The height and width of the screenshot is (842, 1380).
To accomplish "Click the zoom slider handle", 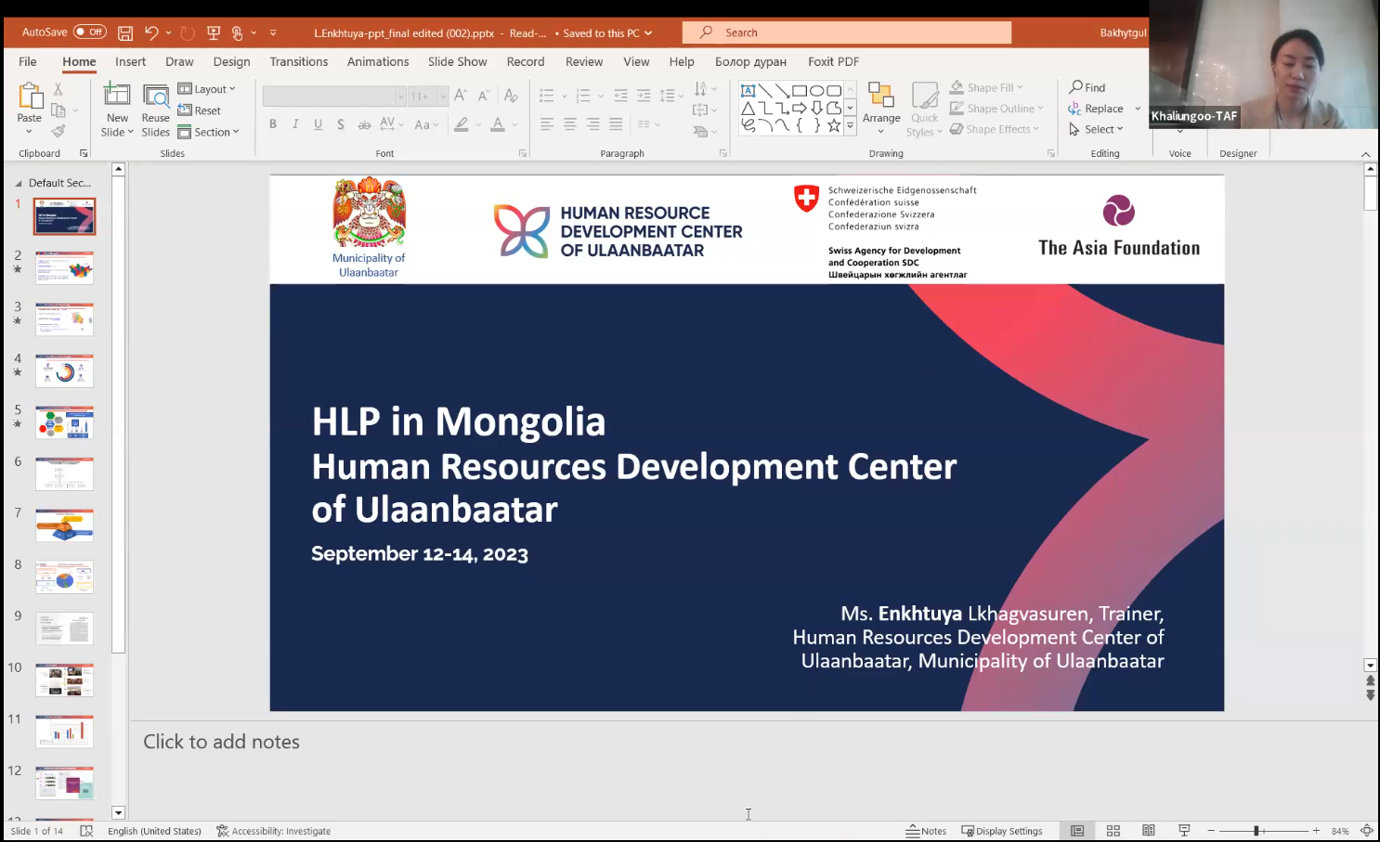I will point(1256,831).
